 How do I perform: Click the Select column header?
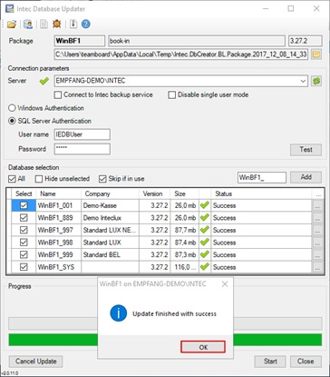coord(24,193)
